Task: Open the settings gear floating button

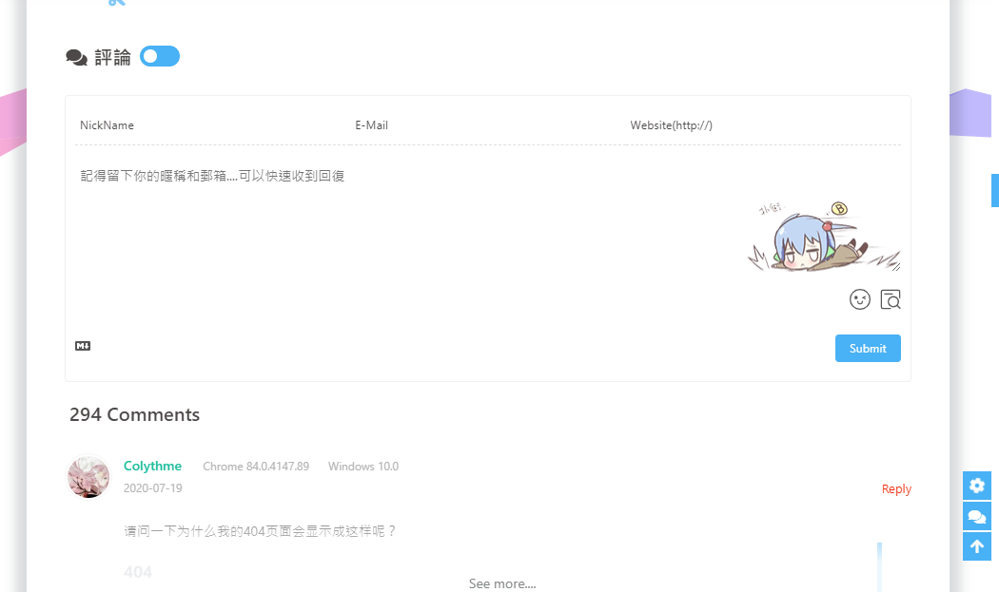Action: (977, 486)
